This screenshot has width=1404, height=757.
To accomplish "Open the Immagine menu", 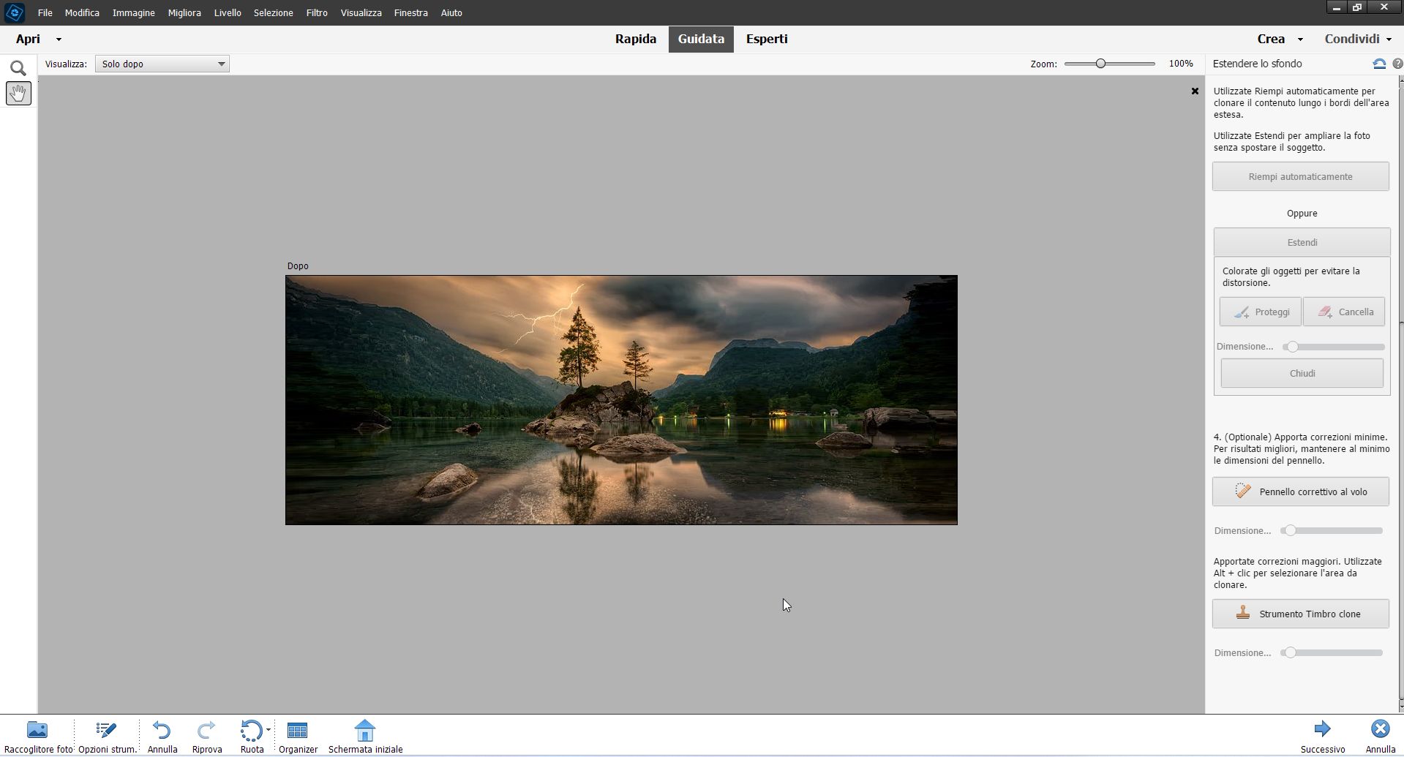I will tap(134, 12).
